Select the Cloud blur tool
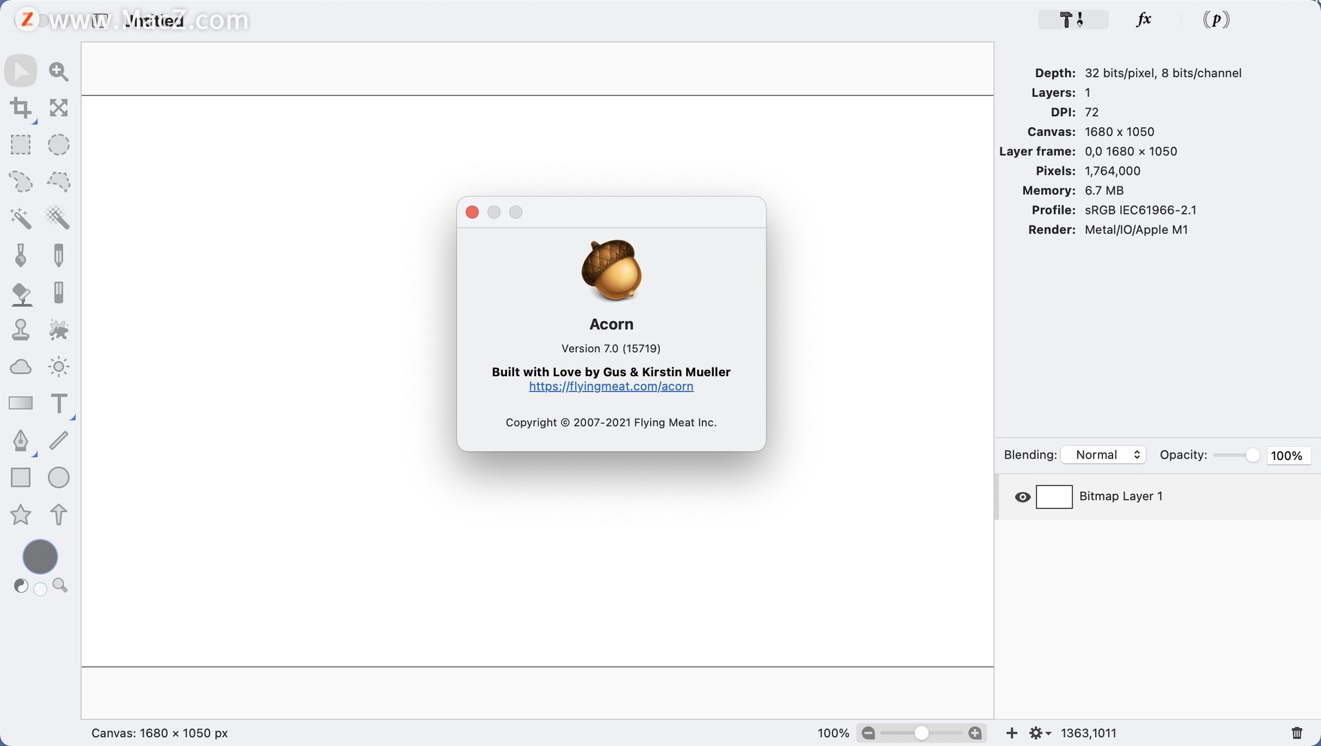1321x746 pixels. (x=21, y=366)
